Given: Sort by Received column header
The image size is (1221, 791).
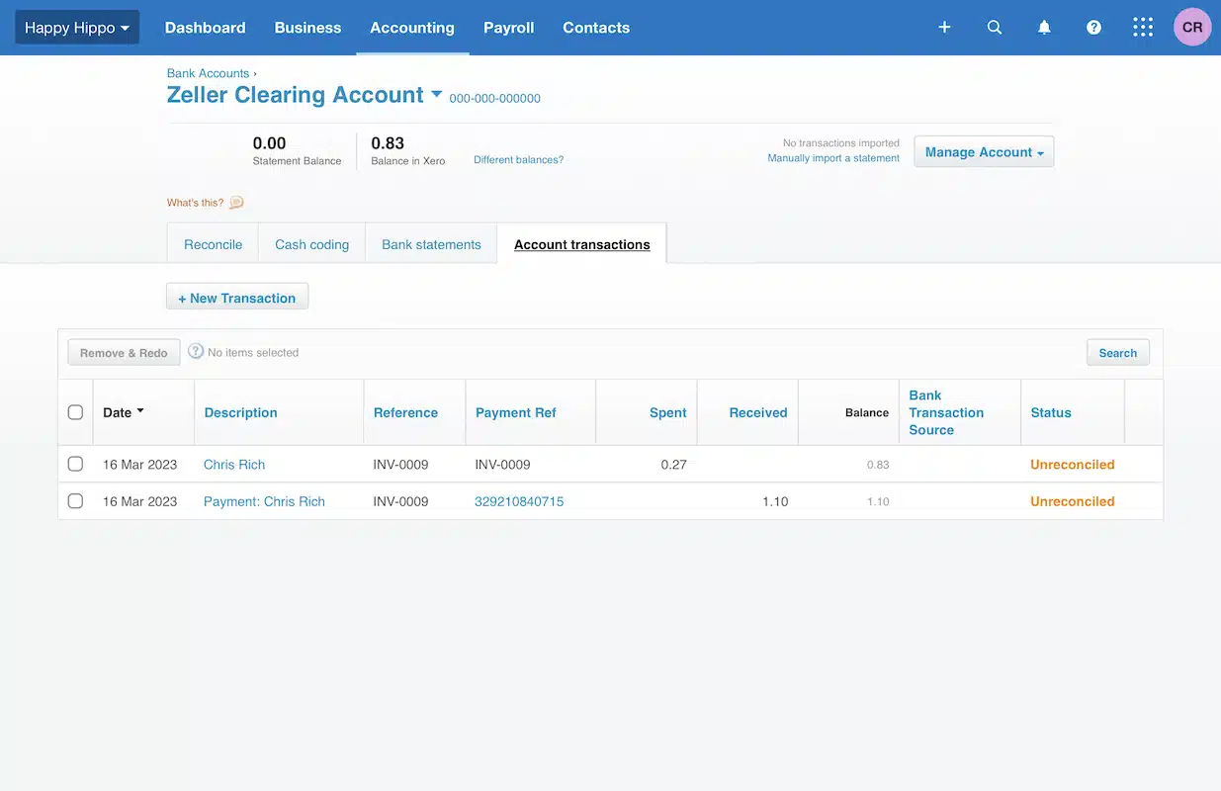Looking at the screenshot, I should (x=758, y=412).
